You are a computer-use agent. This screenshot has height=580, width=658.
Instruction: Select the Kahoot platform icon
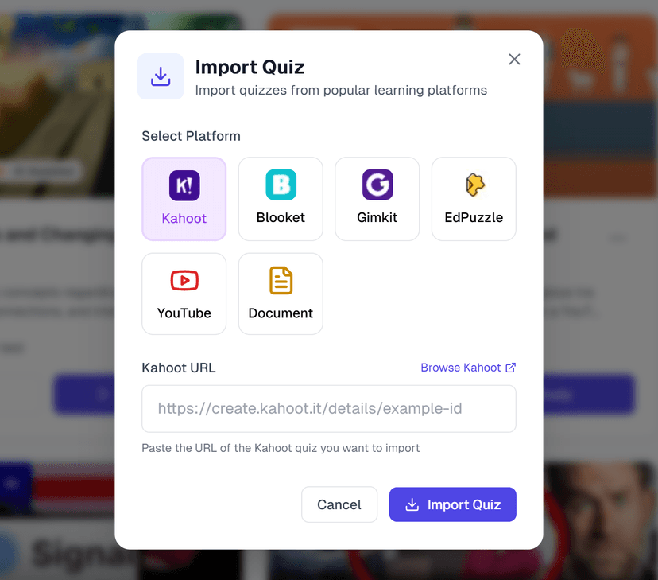(184, 185)
